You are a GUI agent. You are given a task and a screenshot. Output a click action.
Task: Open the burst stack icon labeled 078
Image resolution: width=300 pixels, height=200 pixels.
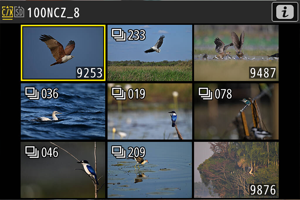(205, 93)
